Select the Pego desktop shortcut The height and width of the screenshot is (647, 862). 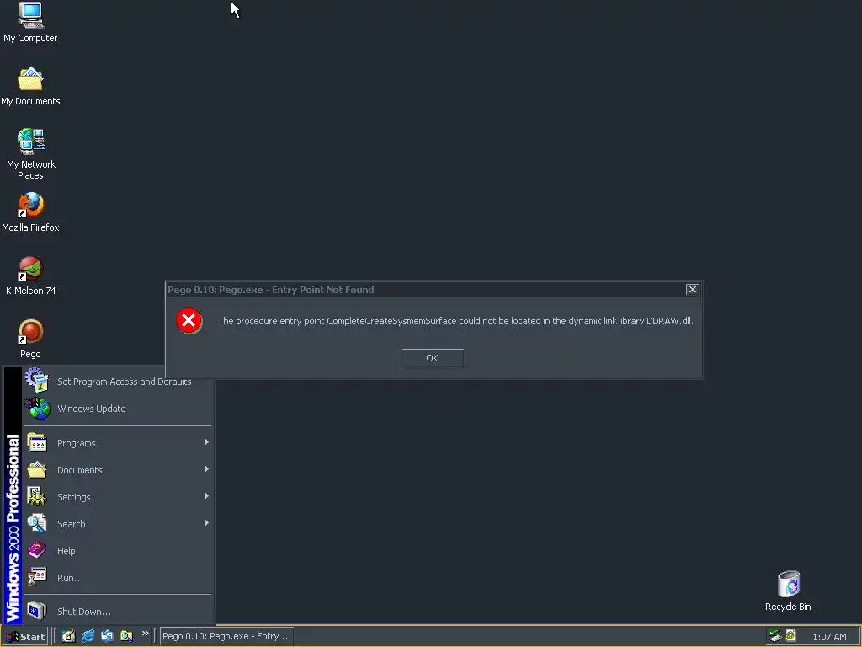(x=30, y=339)
